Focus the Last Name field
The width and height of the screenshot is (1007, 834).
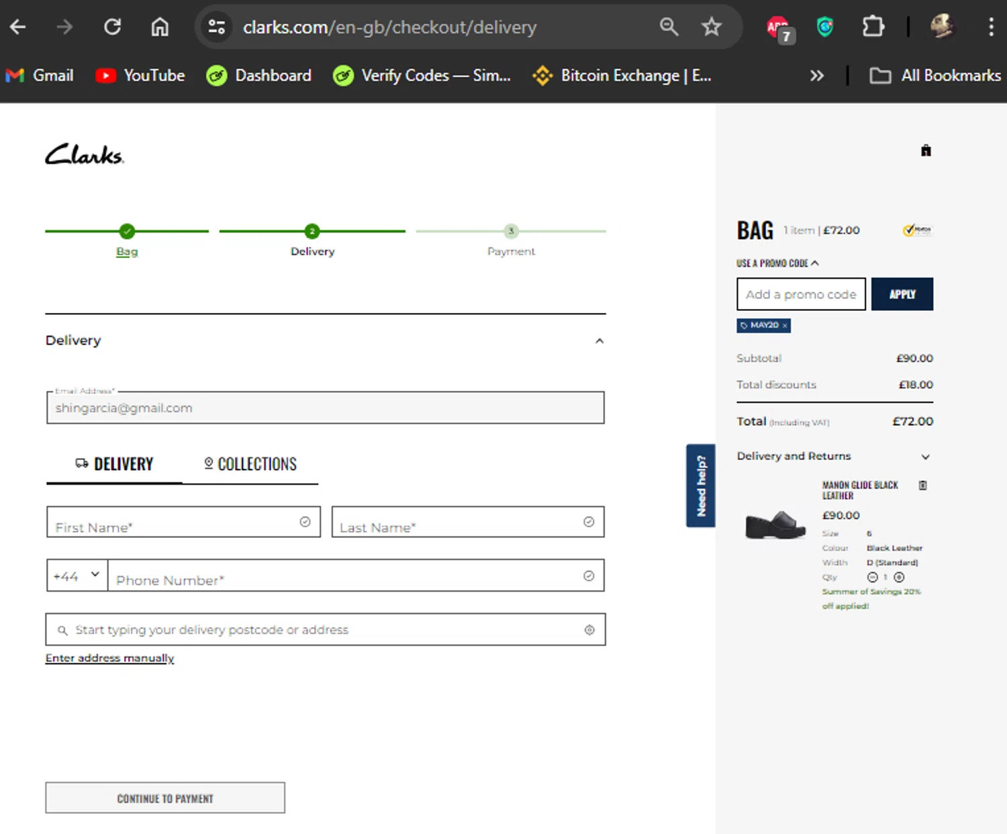pyautogui.click(x=468, y=522)
